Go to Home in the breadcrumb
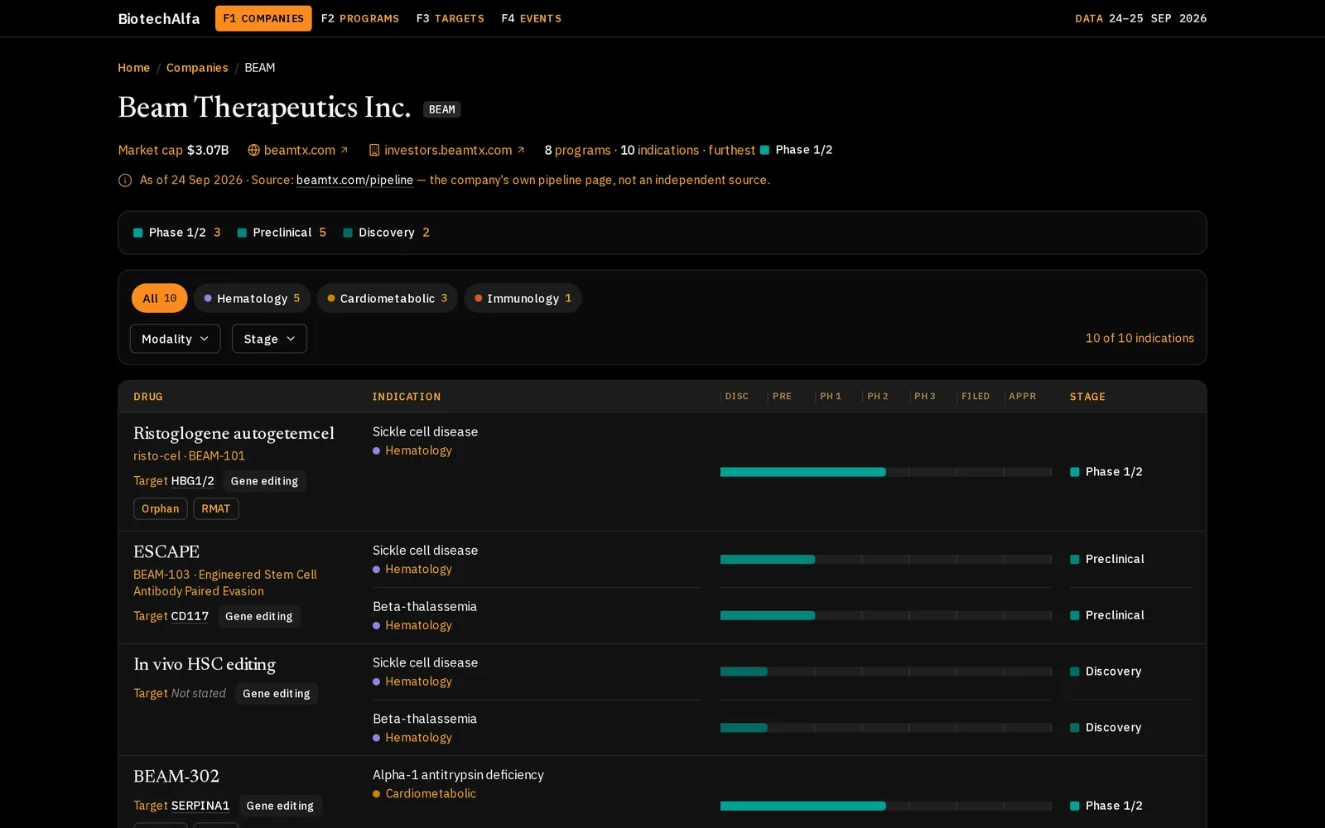The height and width of the screenshot is (828, 1325). tap(134, 68)
